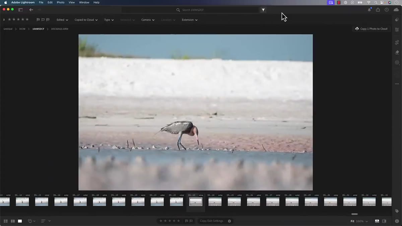Image resolution: width=402 pixels, height=226 pixels.
Task: Filter by unflagged photos
Action: coord(43,20)
